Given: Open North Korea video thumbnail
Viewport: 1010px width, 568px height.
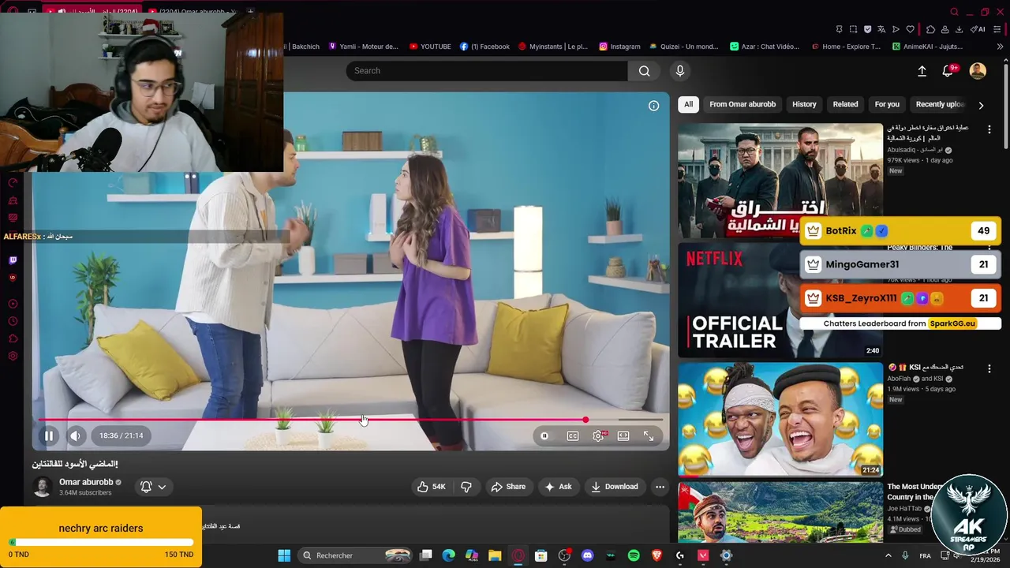Looking at the screenshot, I should click(x=780, y=181).
